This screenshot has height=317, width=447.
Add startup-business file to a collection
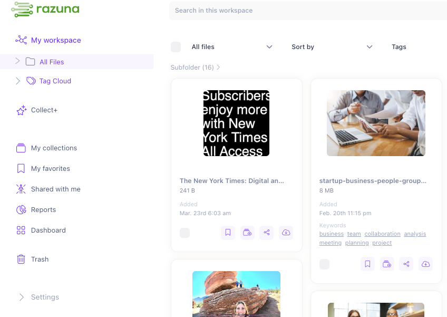point(387,264)
